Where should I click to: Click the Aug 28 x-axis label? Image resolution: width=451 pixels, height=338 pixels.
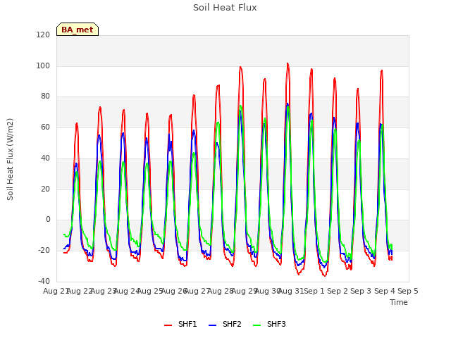tap(221, 291)
